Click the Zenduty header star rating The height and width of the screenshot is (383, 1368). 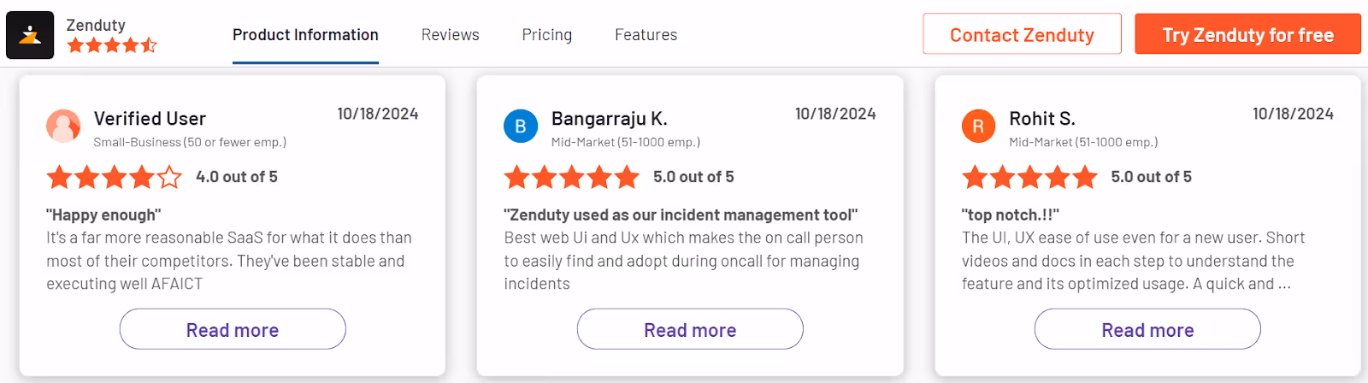pos(112,45)
